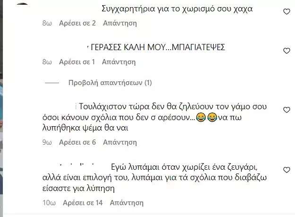Open 'Αρέσει σε 1' likes list
Screen dimensions: 295x217
pyautogui.click(x=77, y=62)
